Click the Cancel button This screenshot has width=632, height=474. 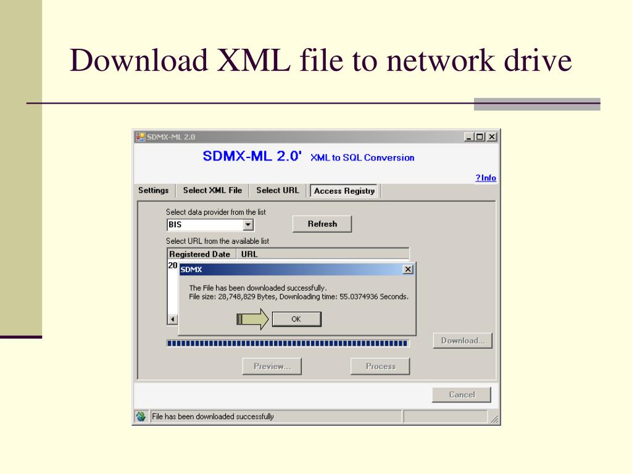pyautogui.click(x=462, y=394)
